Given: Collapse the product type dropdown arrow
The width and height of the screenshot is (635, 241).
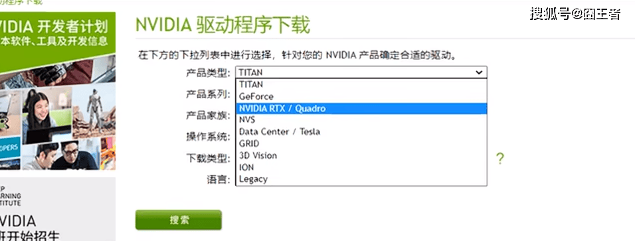Looking at the screenshot, I should click(479, 72).
